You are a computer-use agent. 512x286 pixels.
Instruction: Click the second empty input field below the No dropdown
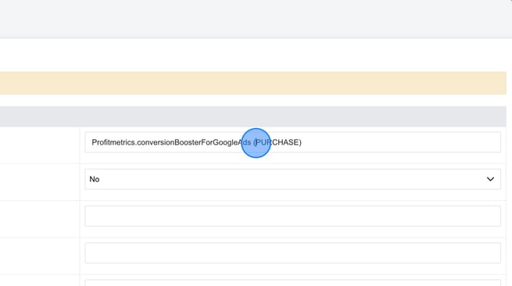[x=292, y=253]
